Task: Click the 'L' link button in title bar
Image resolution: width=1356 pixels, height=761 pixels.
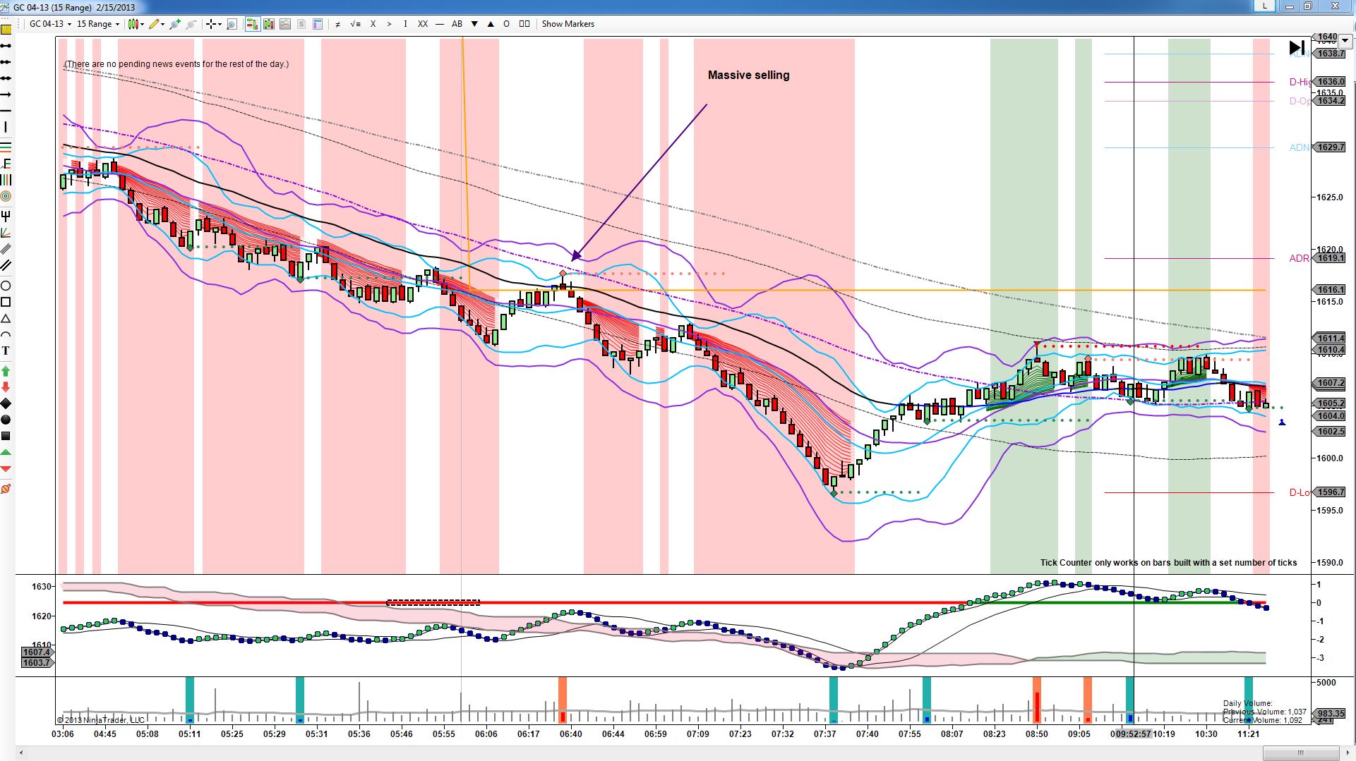Action: [x=1264, y=6]
